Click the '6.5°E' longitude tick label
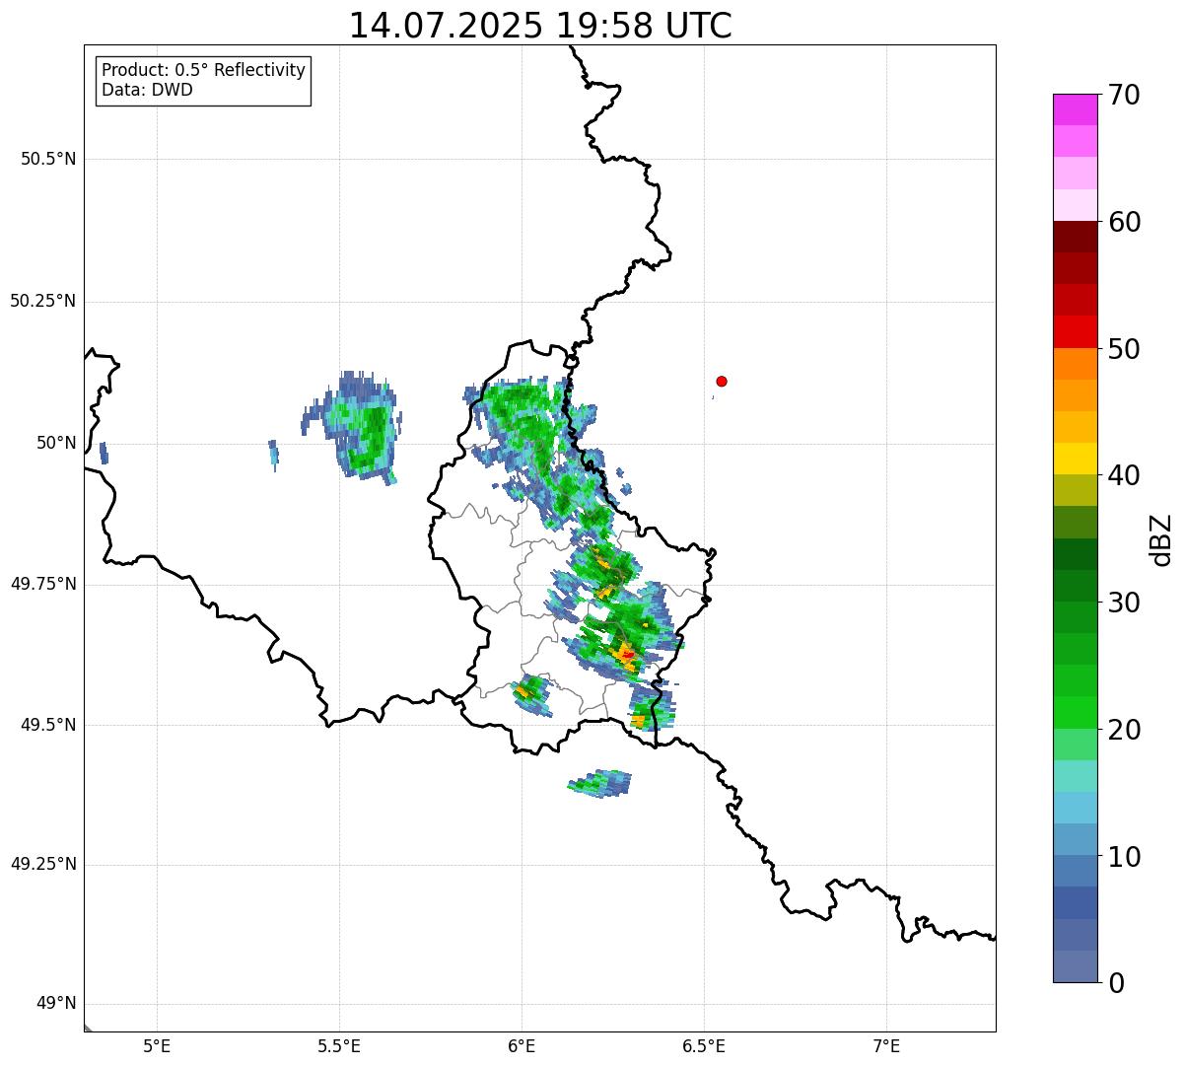This screenshot has height=1066, width=1185. 704,1047
